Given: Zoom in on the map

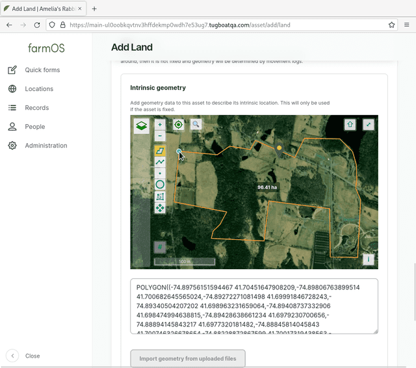Looking at the screenshot, I should coord(160,124).
